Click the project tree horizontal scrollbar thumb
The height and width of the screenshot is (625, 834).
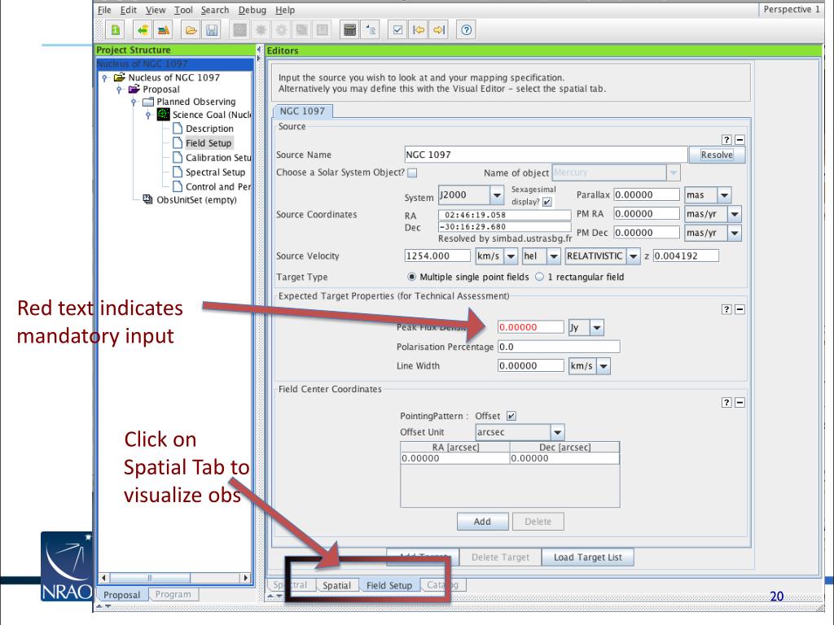[150, 578]
